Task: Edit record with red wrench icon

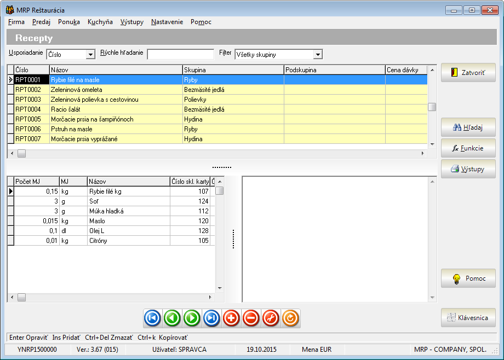Action: [x=271, y=318]
